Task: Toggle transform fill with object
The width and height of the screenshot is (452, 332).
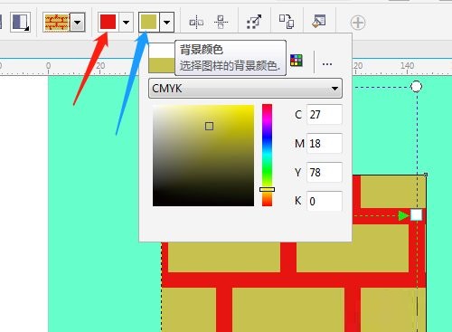Action: [254, 22]
